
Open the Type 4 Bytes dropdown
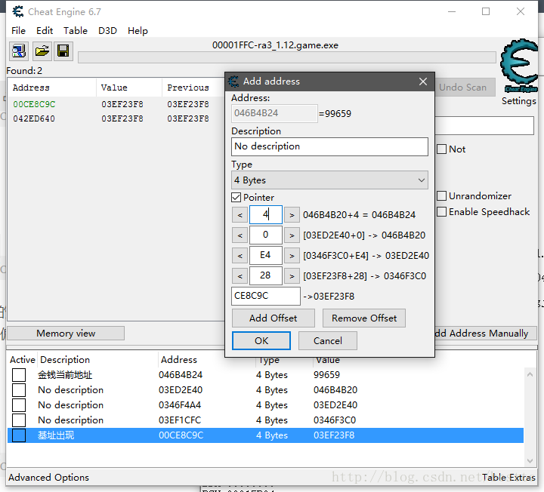tap(329, 180)
